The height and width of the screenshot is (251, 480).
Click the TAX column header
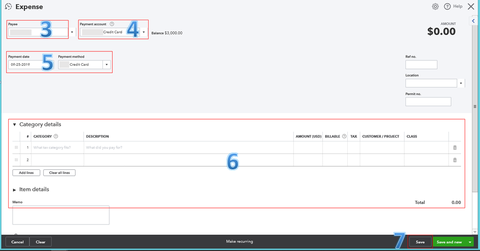[x=354, y=136]
